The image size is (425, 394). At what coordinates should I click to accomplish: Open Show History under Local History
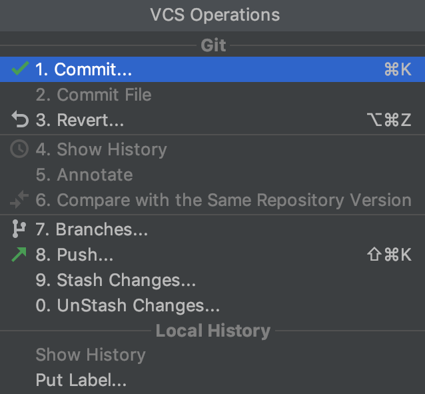[x=90, y=355]
